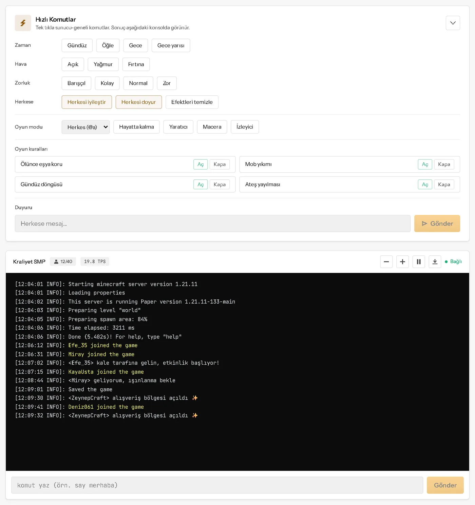Image resolution: width=475 pixels, height=505 pixels.
Task: Turn on Ölünce eşya koru rule
Action: [201, 164]
